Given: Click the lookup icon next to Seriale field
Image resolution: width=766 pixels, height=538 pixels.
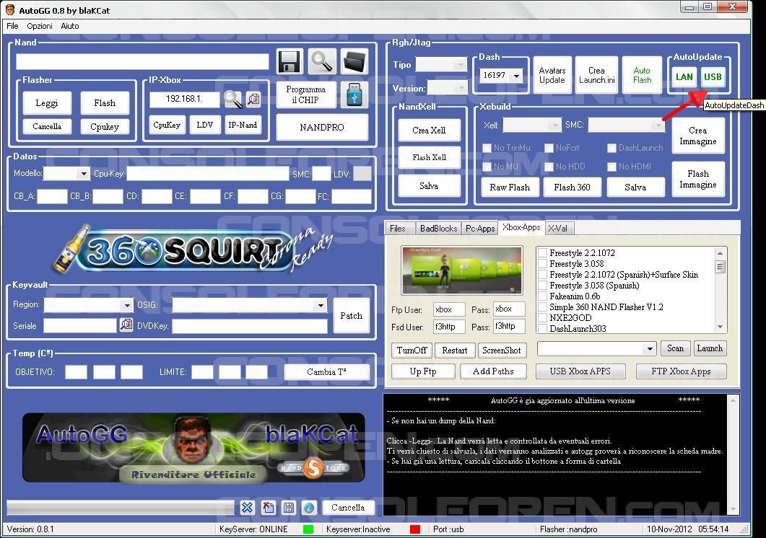Looking at the screenshot, I should pyautogui.click(x=126, y=325).
